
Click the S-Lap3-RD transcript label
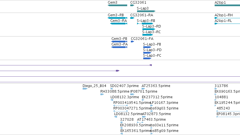click(x=151, y=26)
